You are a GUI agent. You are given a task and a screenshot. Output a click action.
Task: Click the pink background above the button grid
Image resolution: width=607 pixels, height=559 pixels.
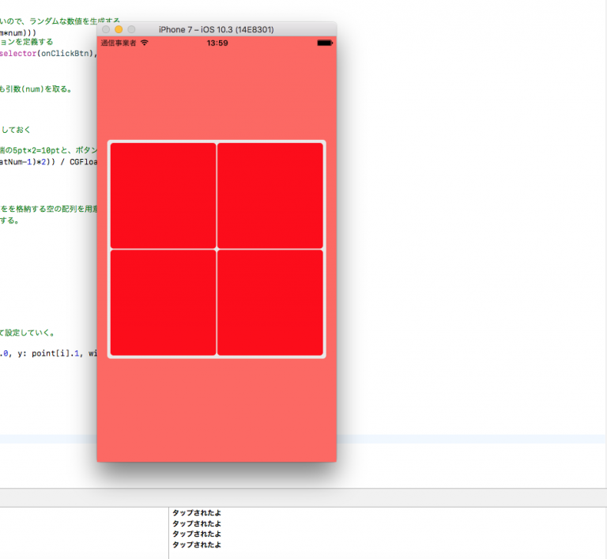pyautogui.click(x=216, y=95)
